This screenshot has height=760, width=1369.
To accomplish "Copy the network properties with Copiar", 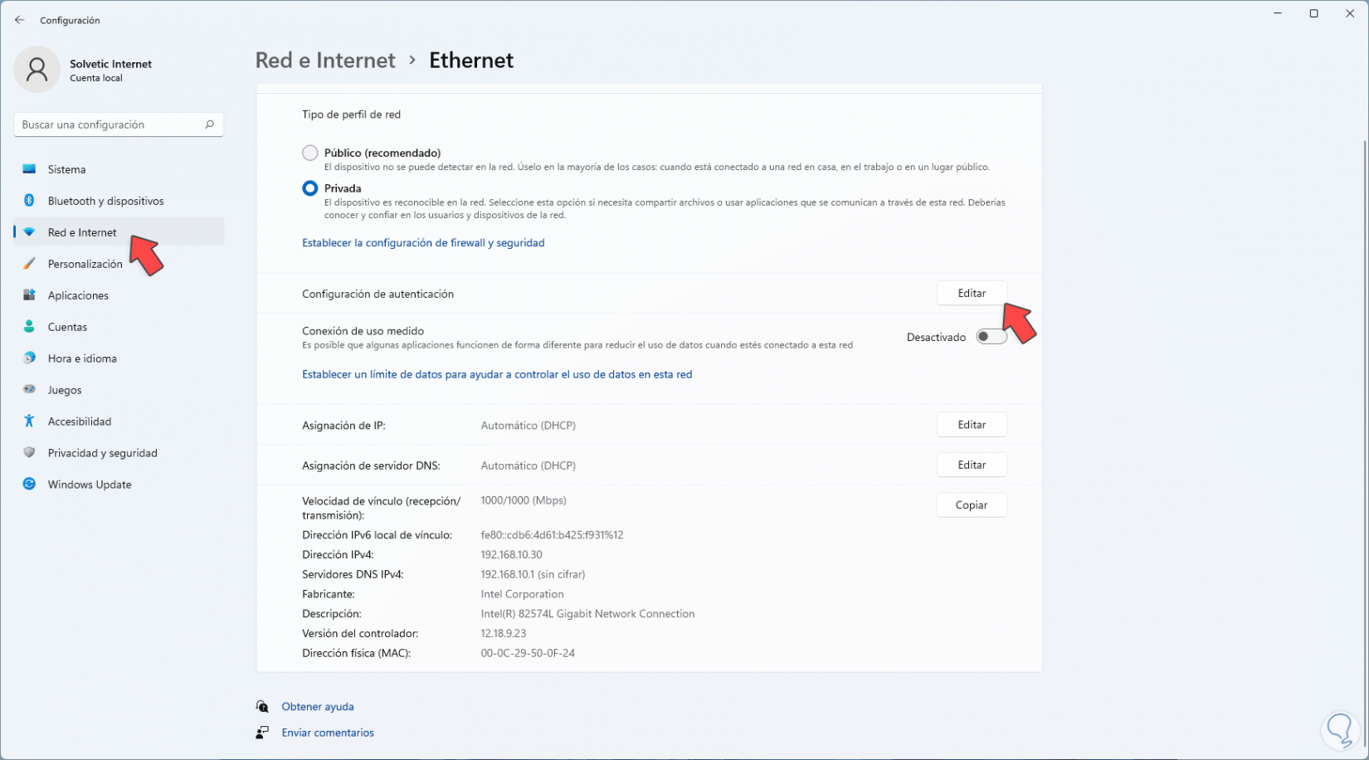I will 972,505.
